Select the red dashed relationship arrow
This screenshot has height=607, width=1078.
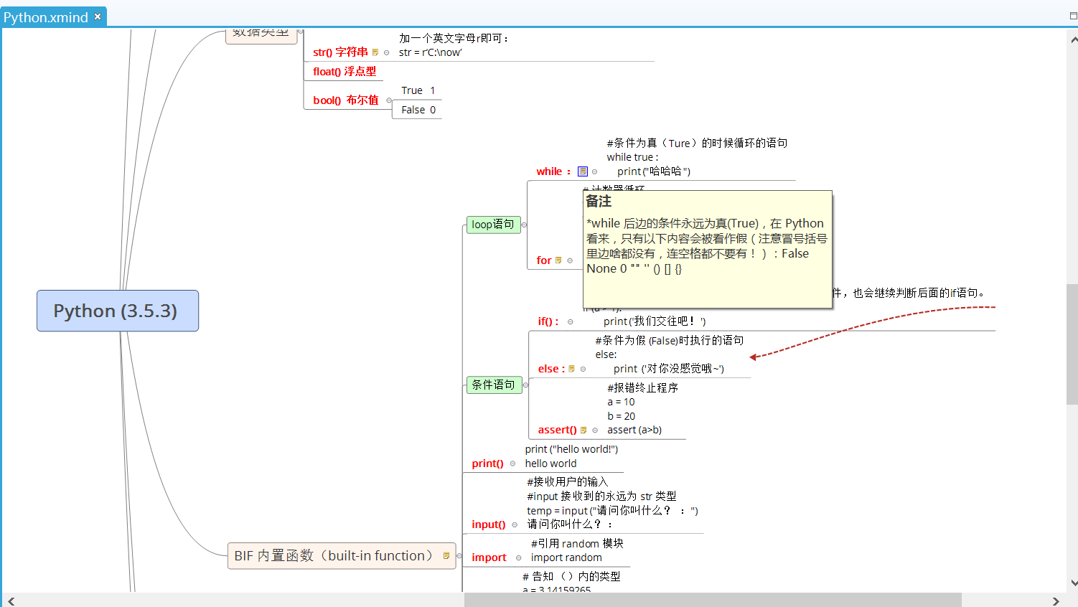point(861,324)
